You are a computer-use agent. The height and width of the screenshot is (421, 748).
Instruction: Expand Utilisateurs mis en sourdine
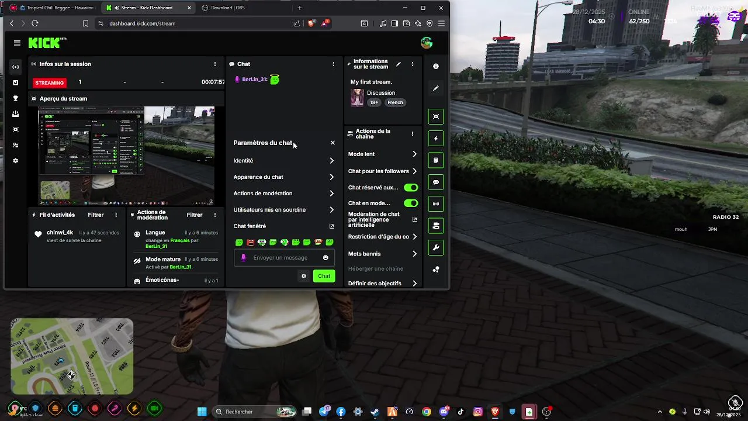284,210
